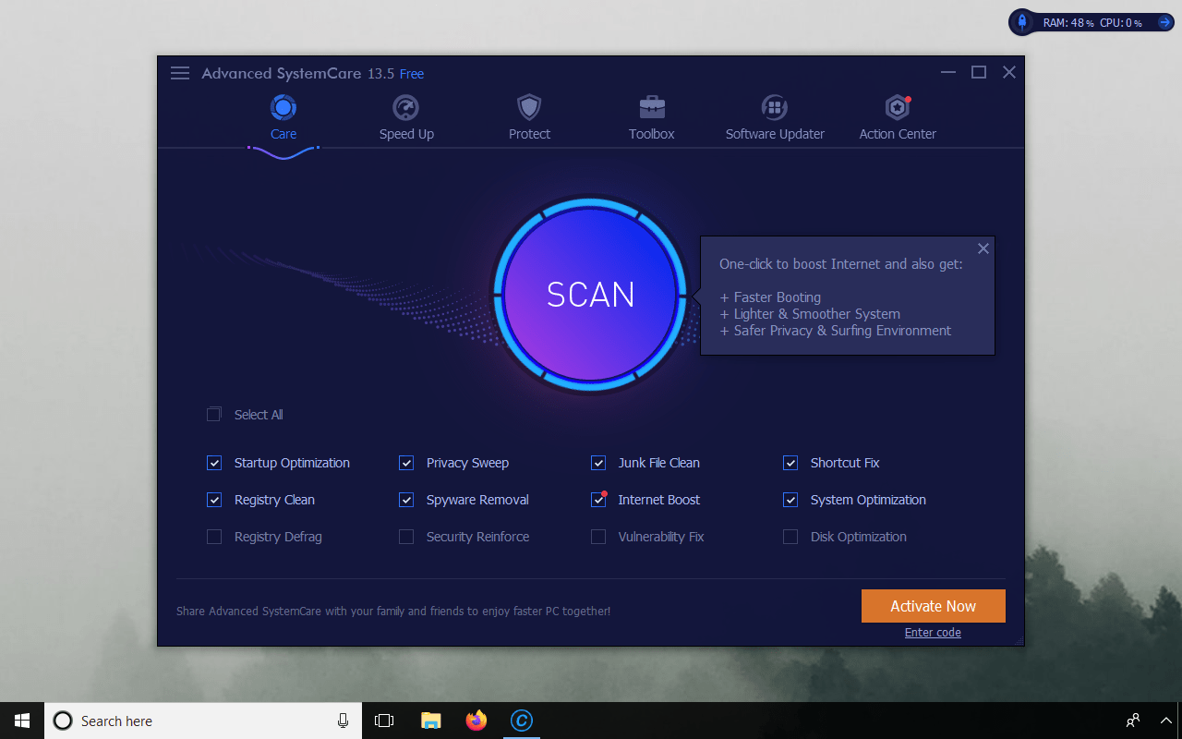Open the Enter code link
1182x739 pixels.
(x=933, y=633)
